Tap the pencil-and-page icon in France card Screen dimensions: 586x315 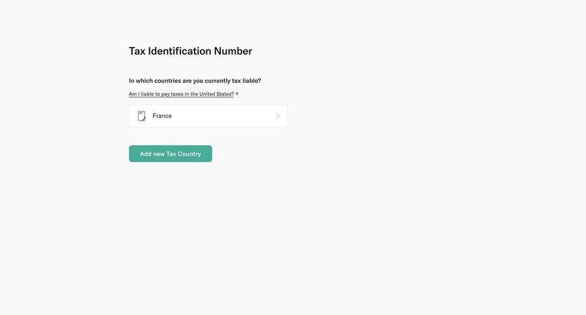click(x=142, y=116)
